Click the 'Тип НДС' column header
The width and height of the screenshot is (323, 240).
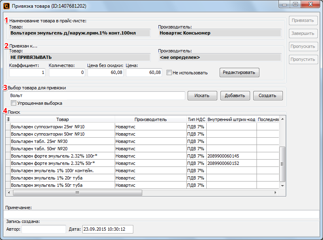pyautogui.click(x=196, y=119)
